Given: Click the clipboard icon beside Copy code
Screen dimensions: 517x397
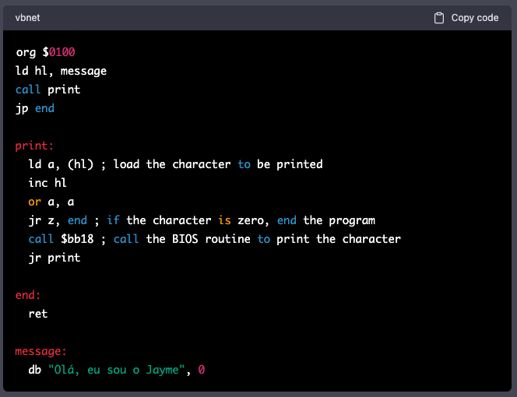Looking at the screenshot, I should click(439, 18).
